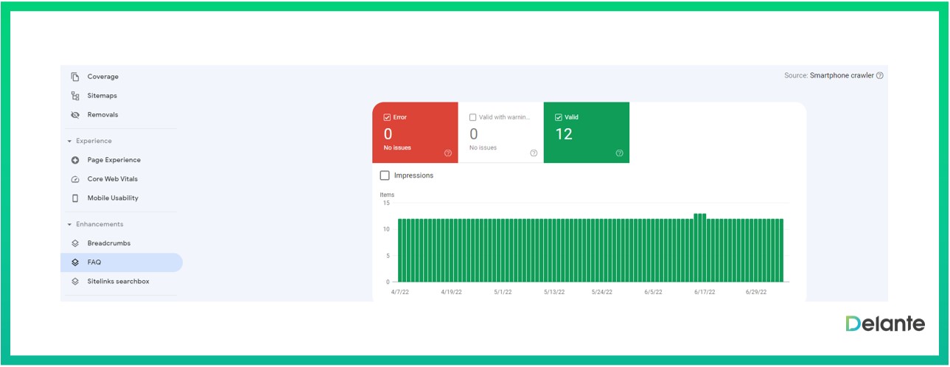Select the Smartphone crawler source text

click(x=842, y=75)
